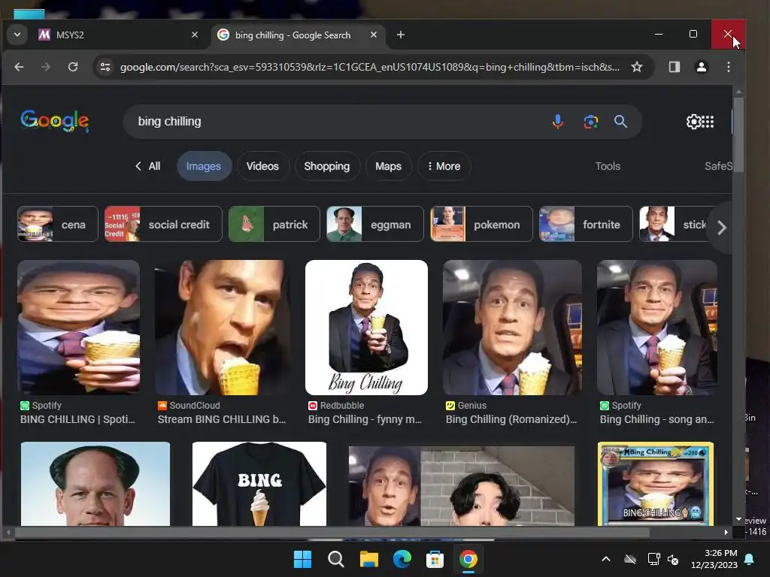Launch Microsoft Edge from taskbar
Image resolution: width=770 pixels, height=577 pixels.
click(x=402, y=559)
